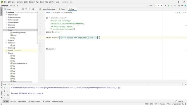
Task: Collapse the yeni folder chevron
Action: (6, 53)
